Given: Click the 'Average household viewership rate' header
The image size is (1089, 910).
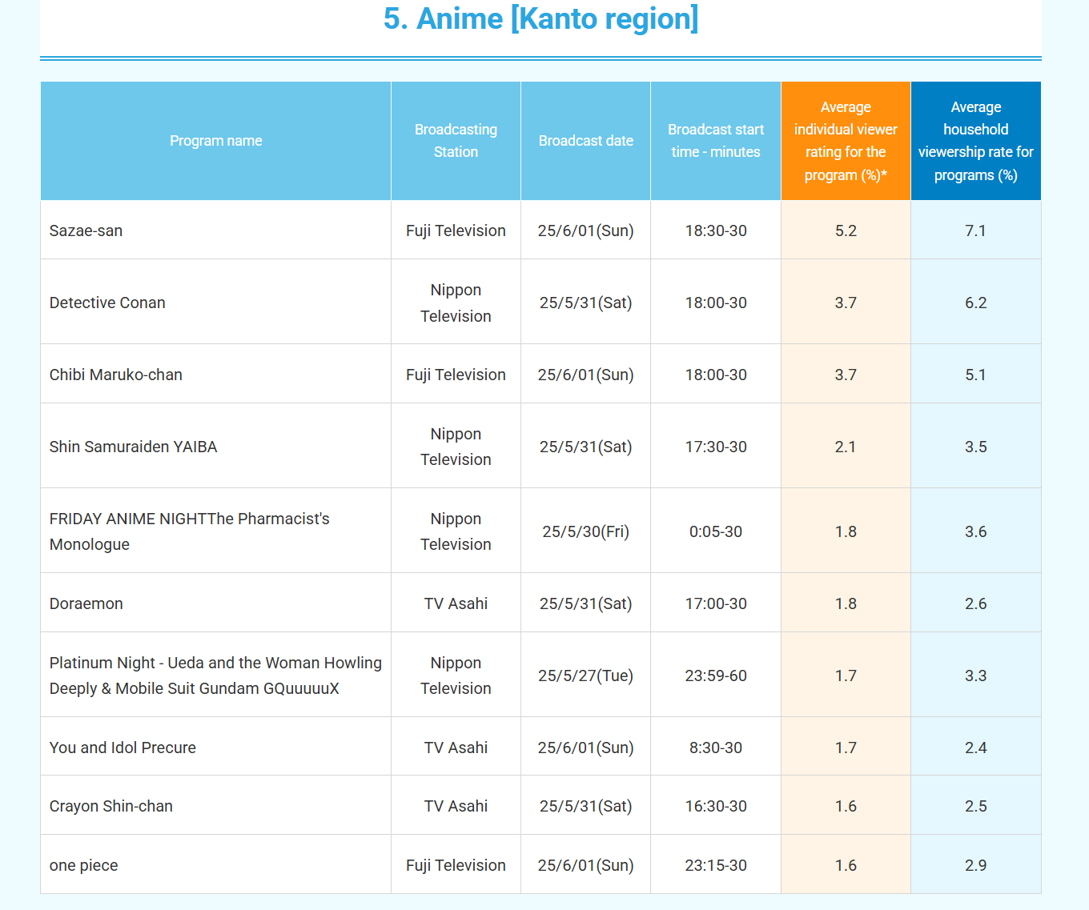Looking at the screenshot, I should tap(975, 141).
